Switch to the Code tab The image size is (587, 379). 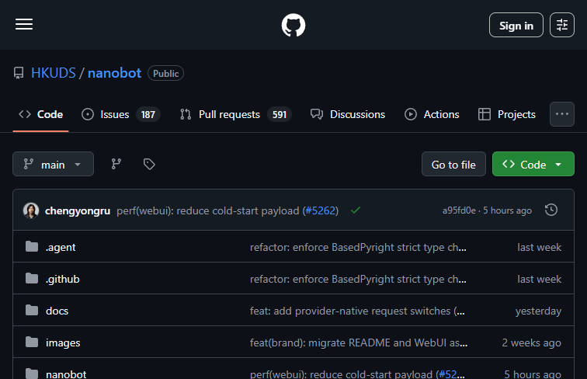pyautogui.click(x=41, y=115)
